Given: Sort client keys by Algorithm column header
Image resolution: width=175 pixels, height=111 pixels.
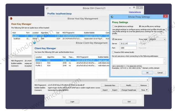Looking at the screenshot, I should click(51, 57).
